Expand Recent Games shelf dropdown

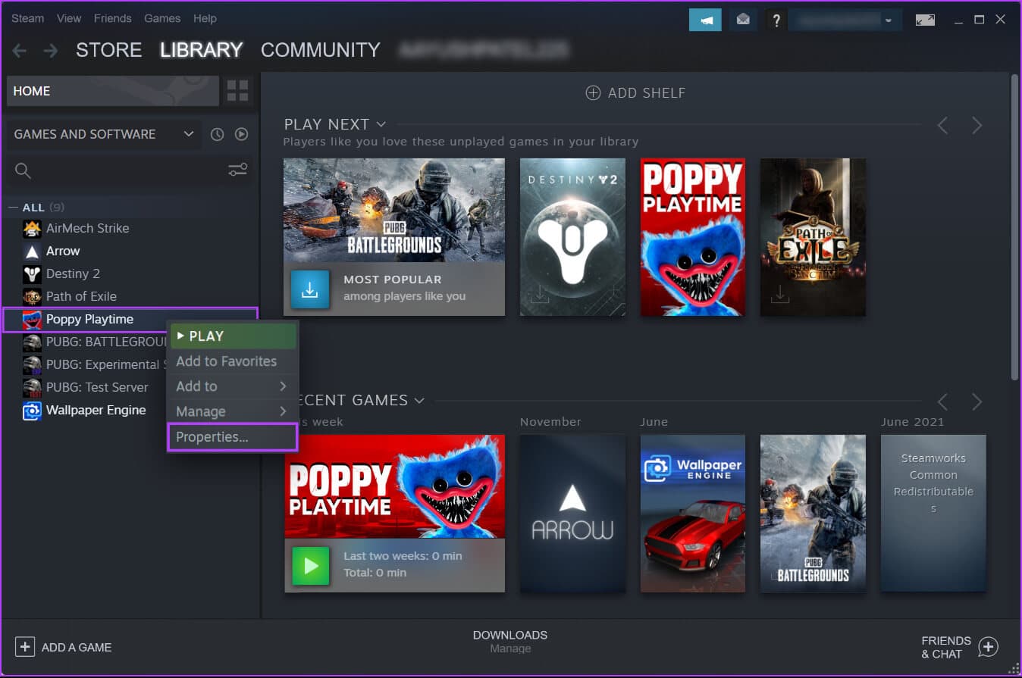coord(419,400)
